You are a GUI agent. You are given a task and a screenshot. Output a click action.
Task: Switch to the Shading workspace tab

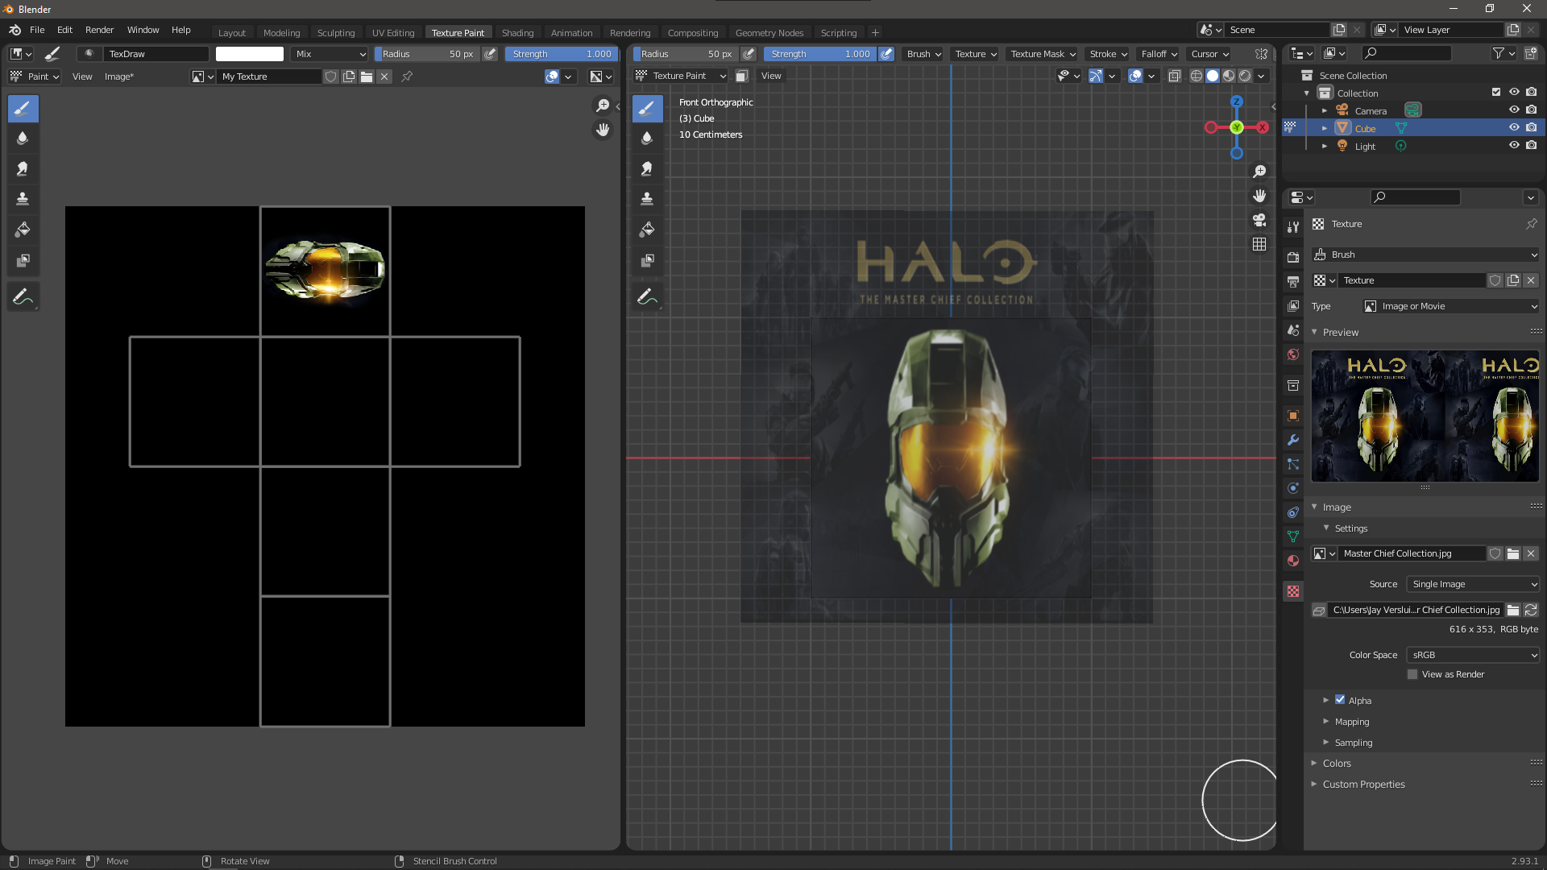point(518,32)
